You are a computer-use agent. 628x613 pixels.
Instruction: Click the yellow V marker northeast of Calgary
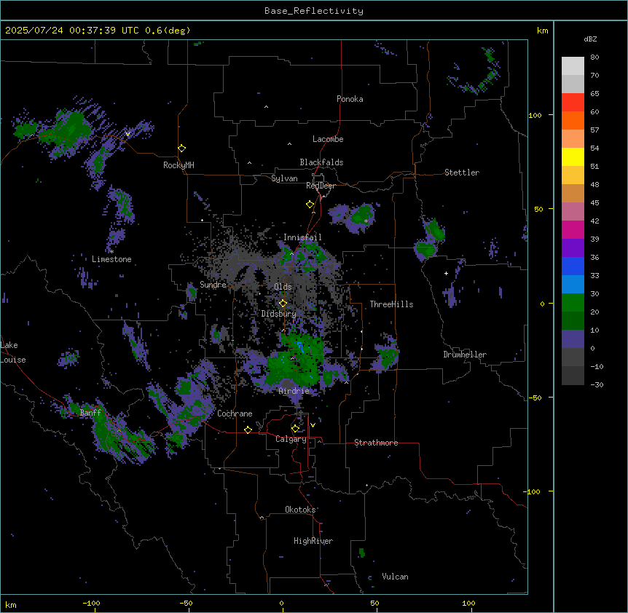[x=313, y=425]
